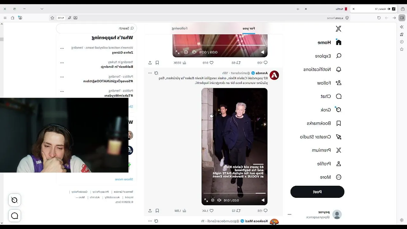Open Explore from the X sidebar
The width and height of the screenshot is (407, 229).
328,56
